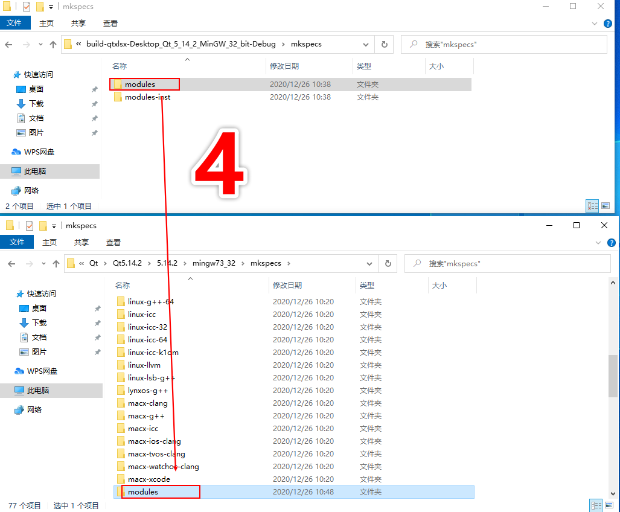The height and width of the screenshot is (512, 620).
Task: Click the Back arrow in the lower window
Action: [x=12, y=263]
